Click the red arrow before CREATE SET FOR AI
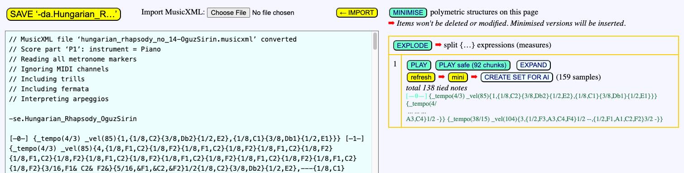 (x=474, y=77)
